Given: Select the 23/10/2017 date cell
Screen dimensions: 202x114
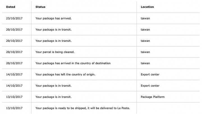Looking at the screenshot, I should click(x=14, y=18).
